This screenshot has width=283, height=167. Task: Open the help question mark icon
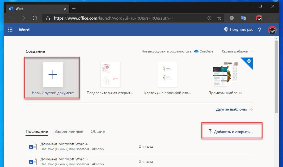pyautogui.click(x=260, y=30)
